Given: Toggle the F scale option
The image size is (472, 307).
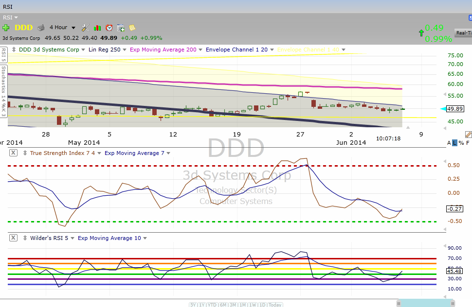Looking at the screenshot, I should pyautogui.click(x=468, y=143).
